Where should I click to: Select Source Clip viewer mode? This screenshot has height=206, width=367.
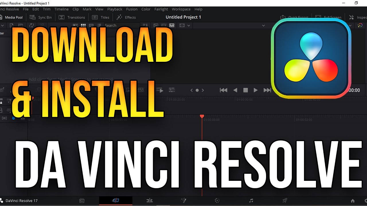[x=156, y=25]
